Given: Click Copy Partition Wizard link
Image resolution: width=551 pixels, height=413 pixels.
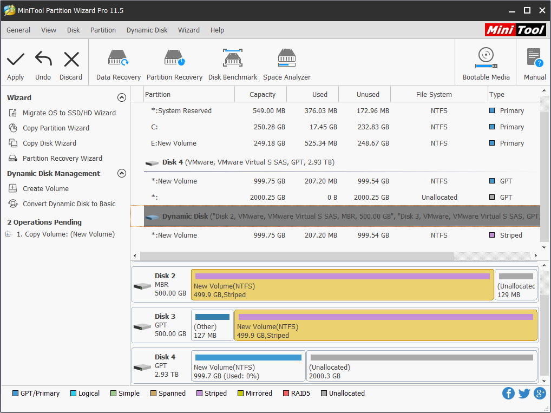Looking at the screenshot, I should [56, 128].
